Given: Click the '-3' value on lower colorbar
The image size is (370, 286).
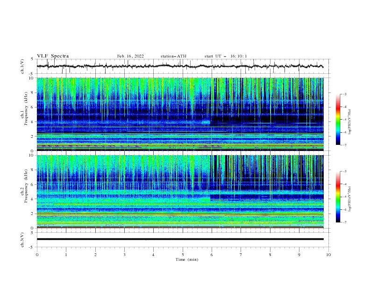Looking at the screenshot, I should point(345,172).
